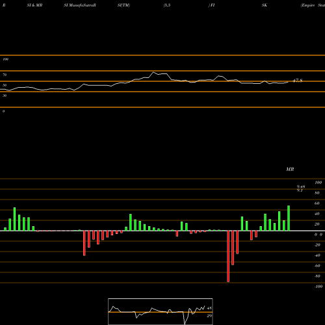Click the RSI line peak above 70 level
Image resolution: width=325 pixels, height=325 pixels.
click(x=153, y=72)
